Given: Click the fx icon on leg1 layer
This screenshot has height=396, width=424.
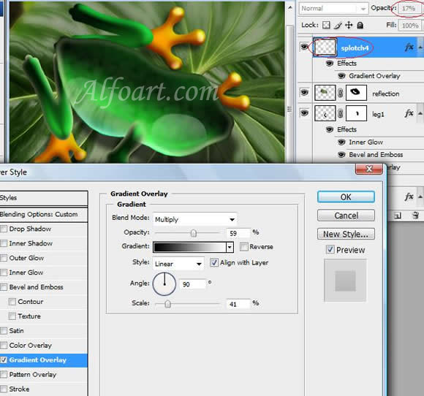Looking at the screenshot, I should tap(409, 113).
